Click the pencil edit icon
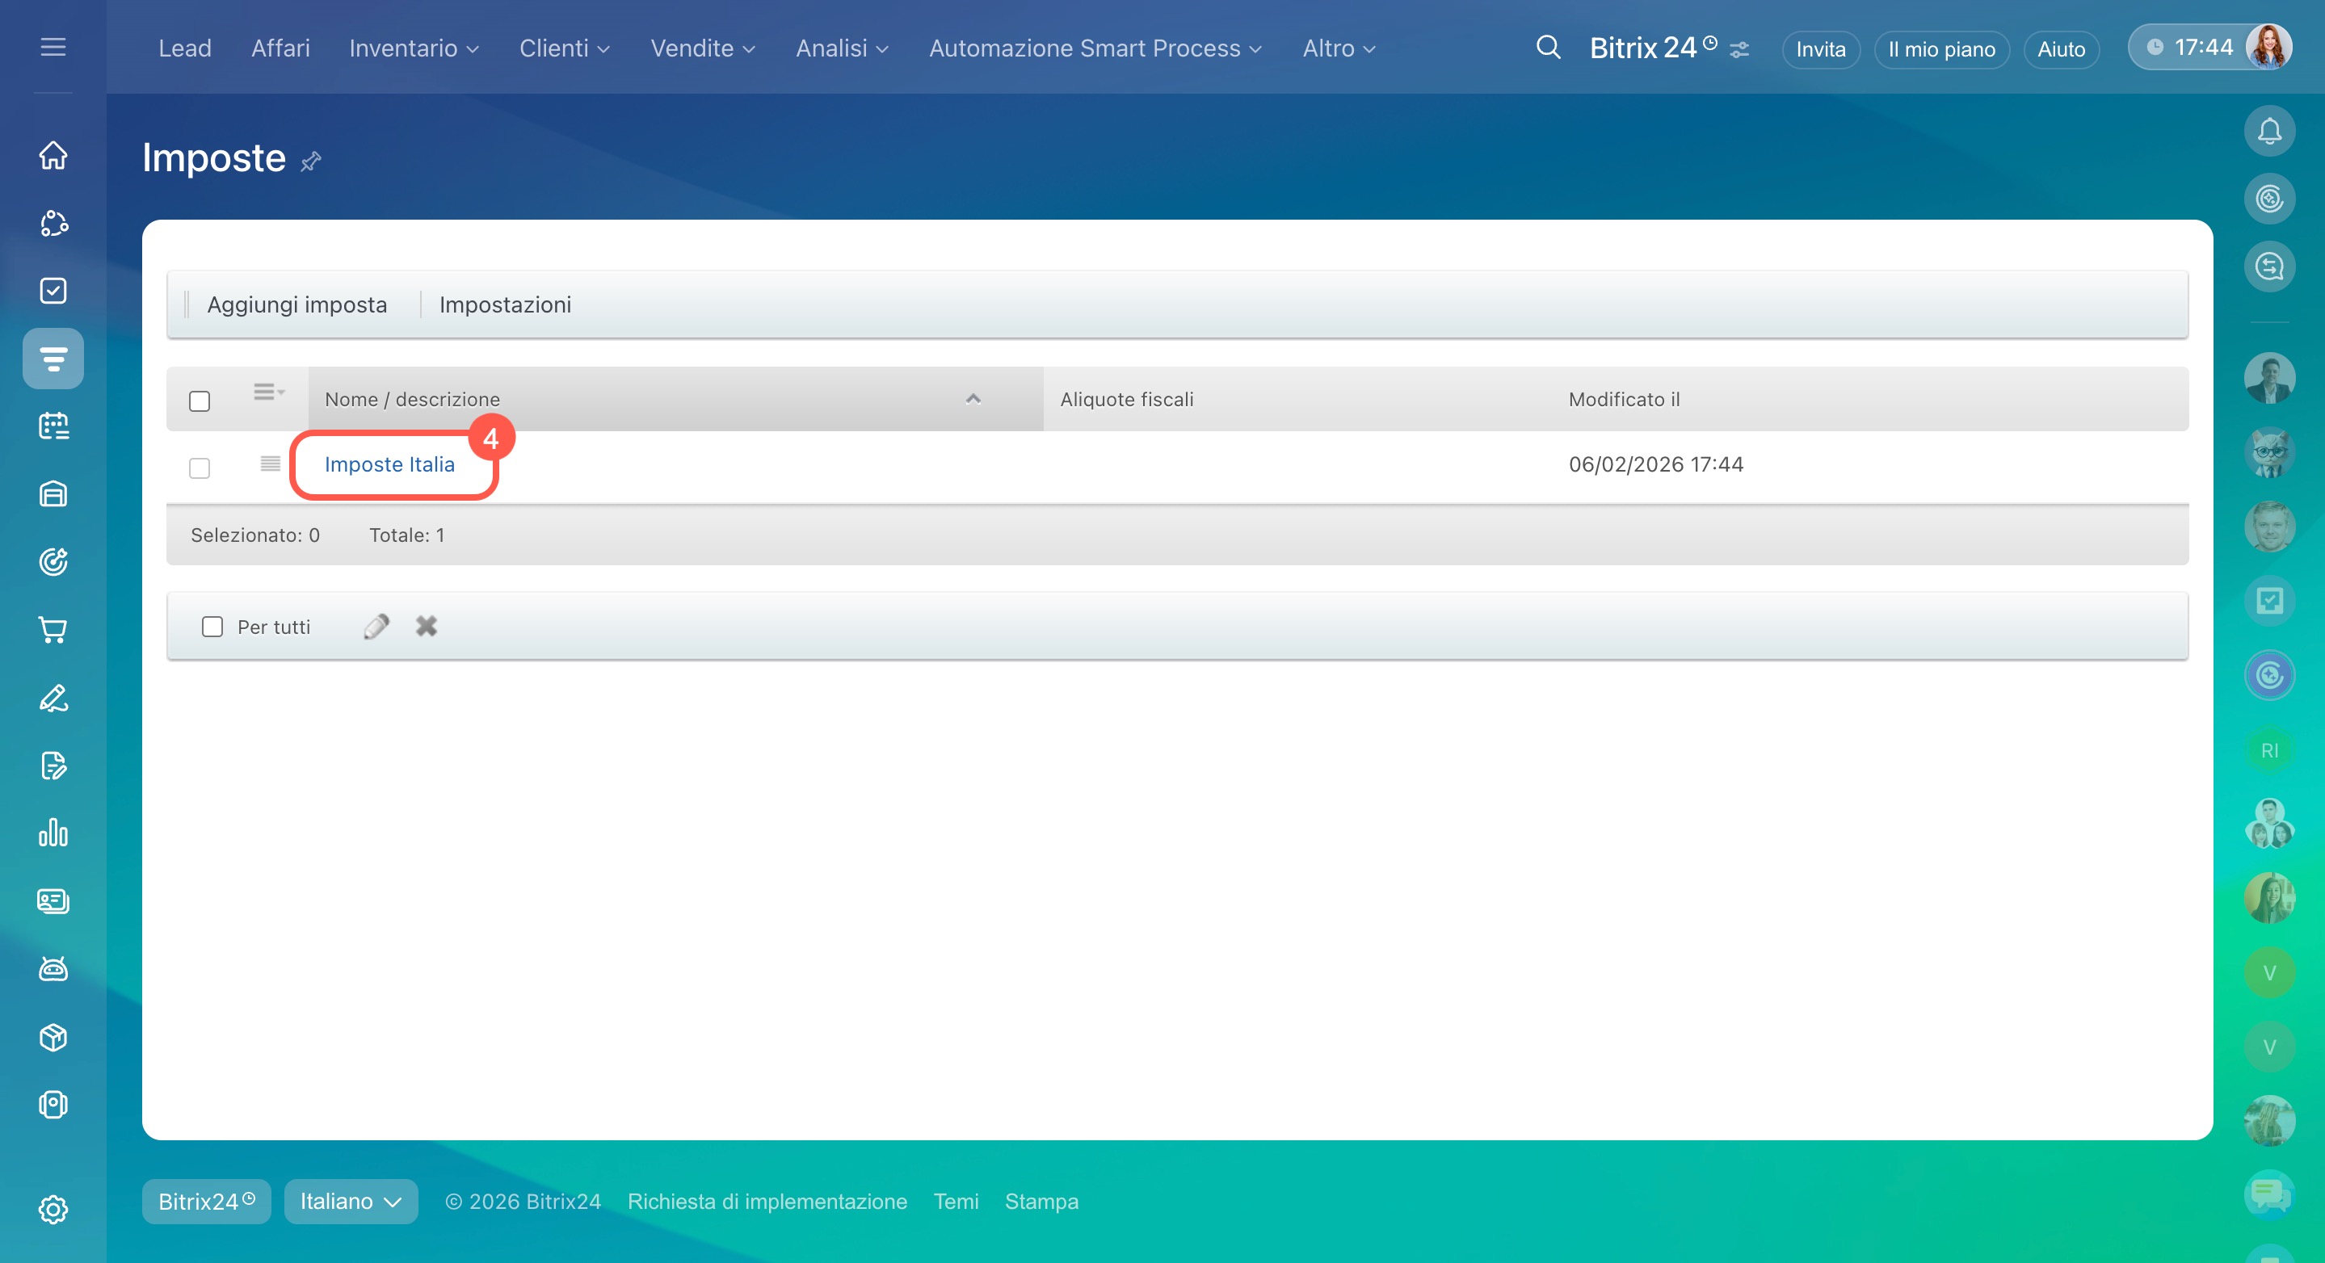The height and width of the screenshot is (1263, 2325). tap(376, 626)
